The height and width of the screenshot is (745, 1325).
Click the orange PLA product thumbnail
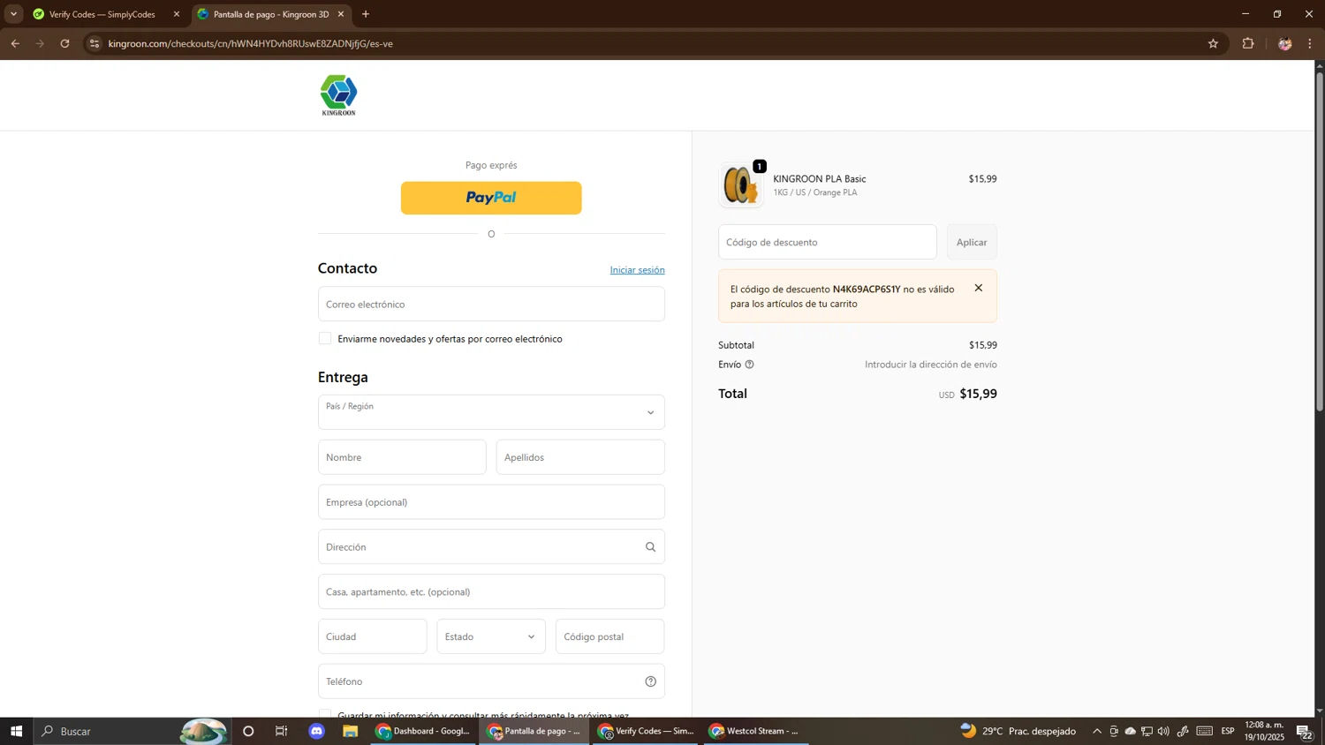click(741, 185)
